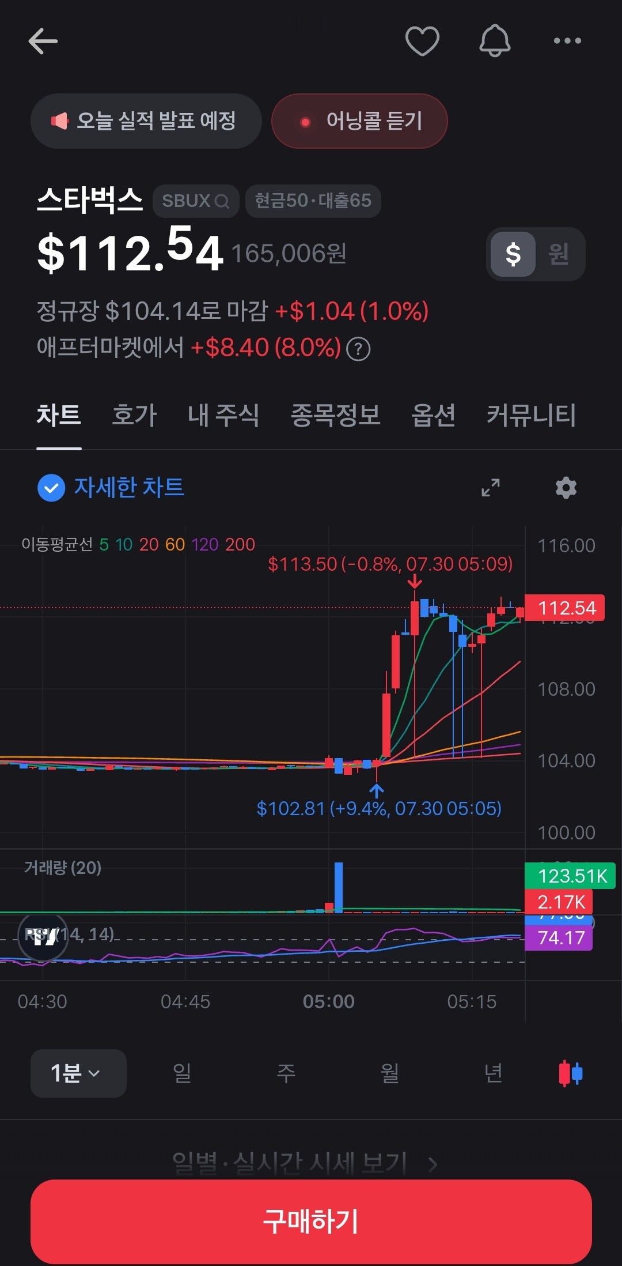Tap the after-market question mark help icon
This screenshot has width=622, height=1266.
358,349
